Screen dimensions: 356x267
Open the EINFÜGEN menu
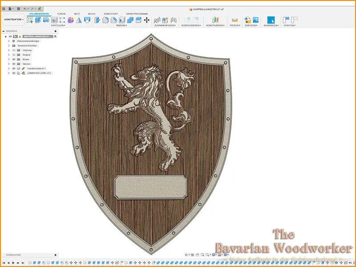pos(251,25)
